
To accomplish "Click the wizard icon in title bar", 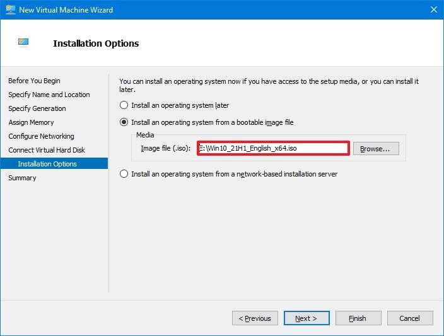I will [x=10, y=9].
